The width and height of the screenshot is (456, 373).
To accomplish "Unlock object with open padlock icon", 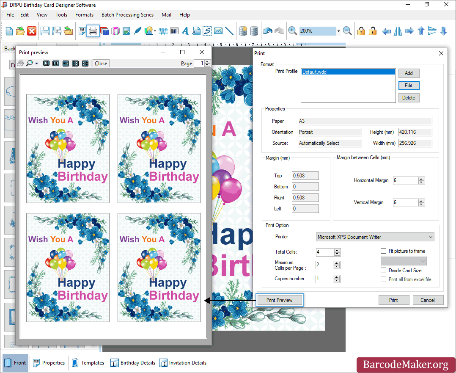I will pyautogui.click(x=373, y=31).
